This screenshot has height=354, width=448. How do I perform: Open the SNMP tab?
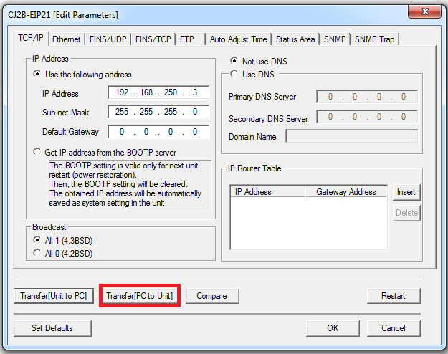click(335, 39)
